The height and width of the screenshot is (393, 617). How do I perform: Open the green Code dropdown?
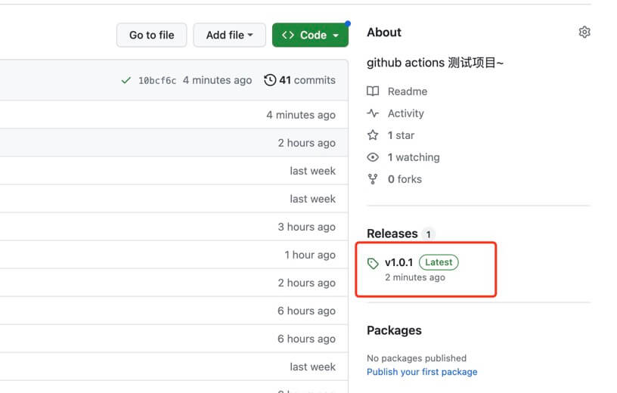[310, 35]
